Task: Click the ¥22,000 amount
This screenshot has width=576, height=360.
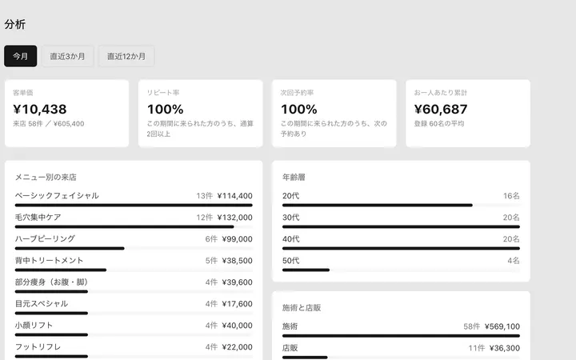Action: (x=238, y=347)
